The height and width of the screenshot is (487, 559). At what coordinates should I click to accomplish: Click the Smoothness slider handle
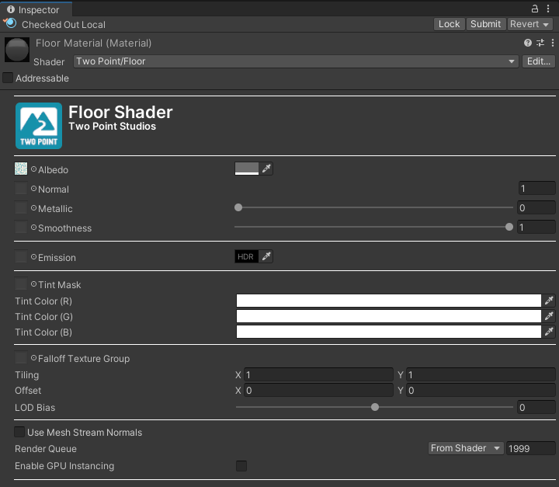click(509, 227)
